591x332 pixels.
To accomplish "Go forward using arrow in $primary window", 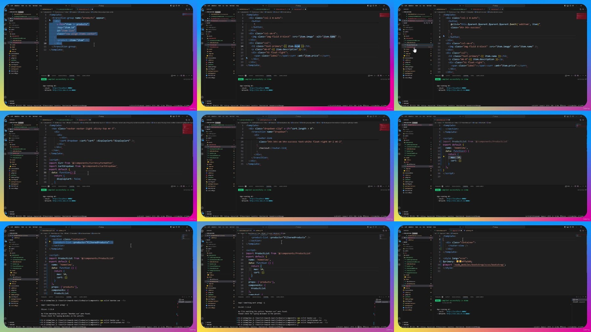I will 463,227.
